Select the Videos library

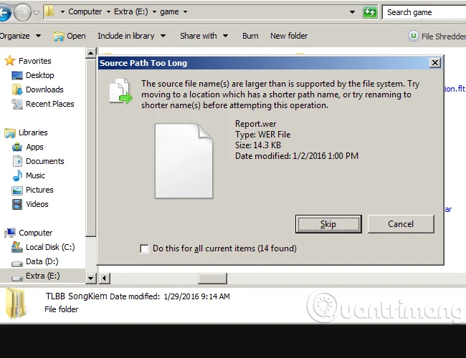(37, 204)
